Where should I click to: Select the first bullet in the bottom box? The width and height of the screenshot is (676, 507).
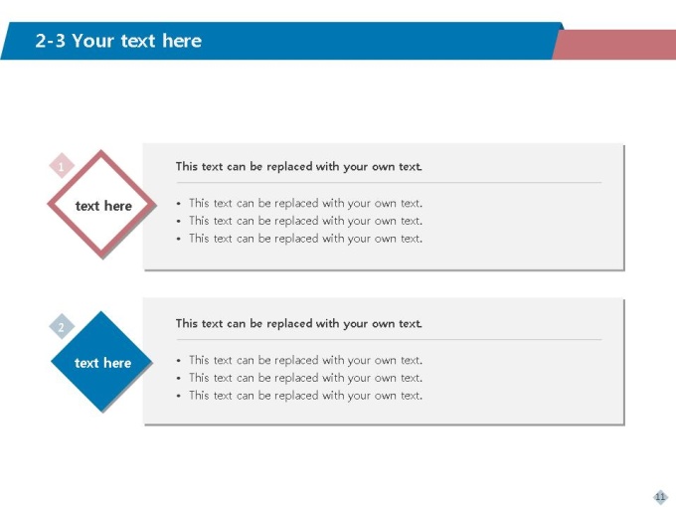coord(305,360)
